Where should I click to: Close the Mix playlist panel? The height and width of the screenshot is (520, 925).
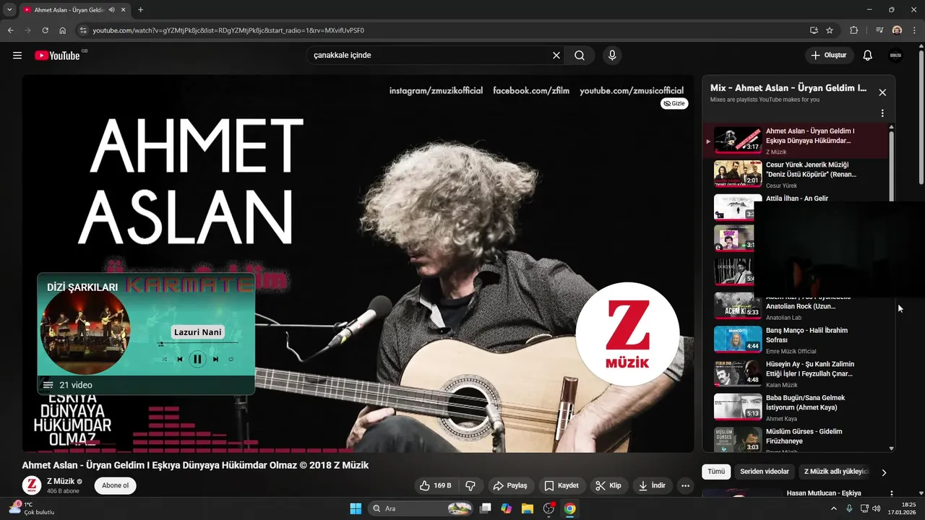click(x=882, y=92)
